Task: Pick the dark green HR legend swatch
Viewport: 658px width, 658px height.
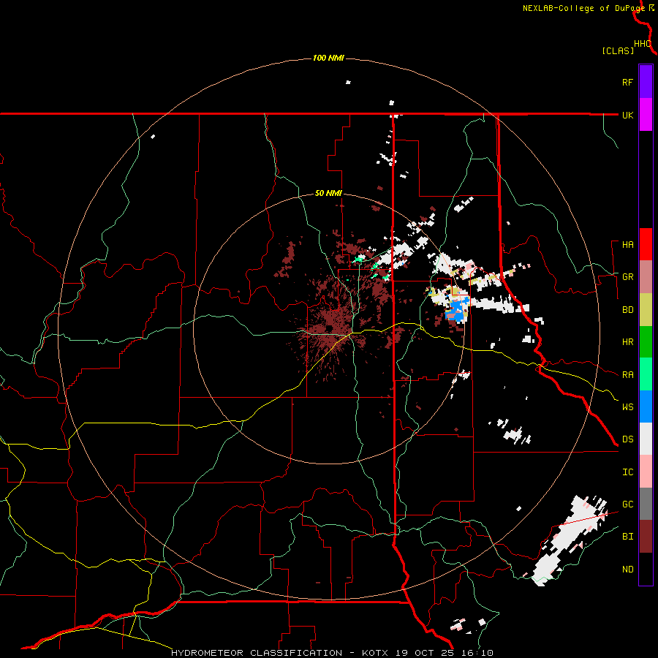Action: click(646, 341)
